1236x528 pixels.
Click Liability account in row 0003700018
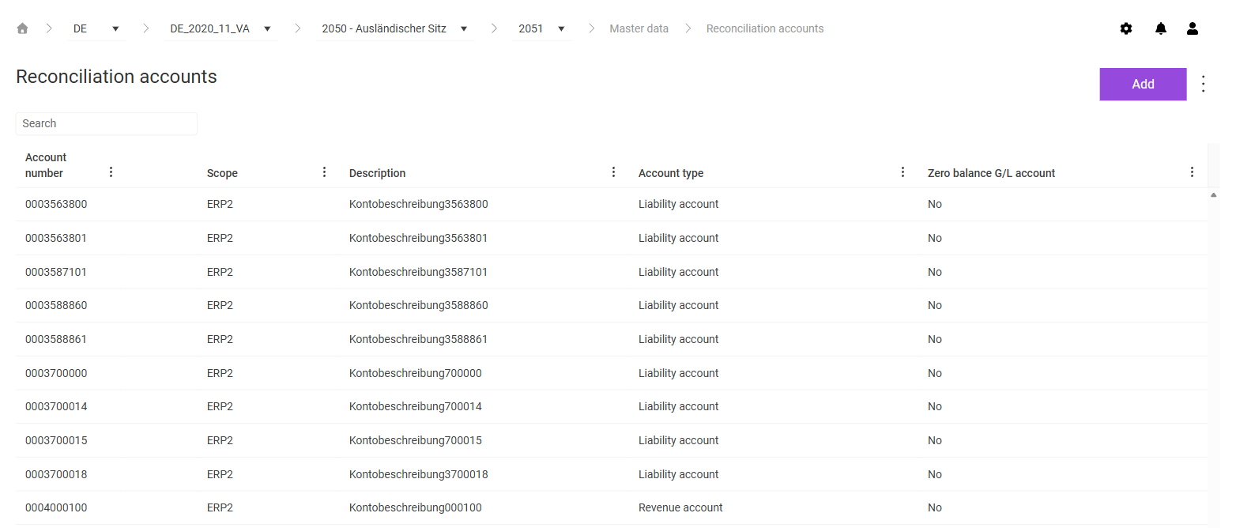[x=679, y=474]
